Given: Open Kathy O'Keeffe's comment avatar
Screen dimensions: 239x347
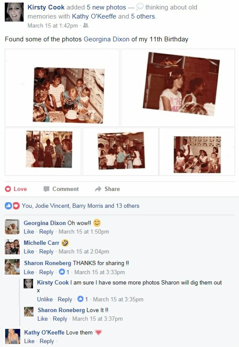Looking at the screenshot, I should pos(12,336).
